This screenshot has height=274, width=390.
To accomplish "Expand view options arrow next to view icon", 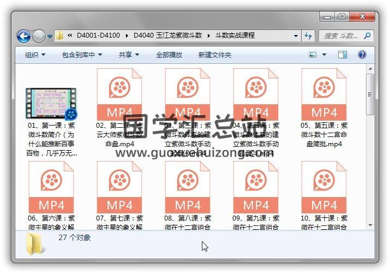I will 324,55.
